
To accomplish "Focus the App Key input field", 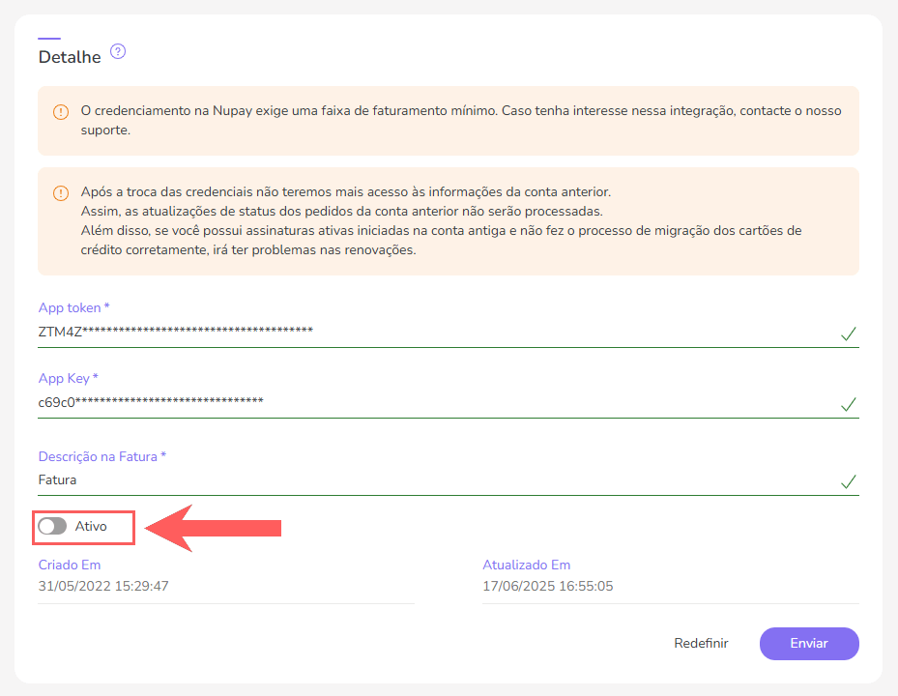I will coord(425,402).
